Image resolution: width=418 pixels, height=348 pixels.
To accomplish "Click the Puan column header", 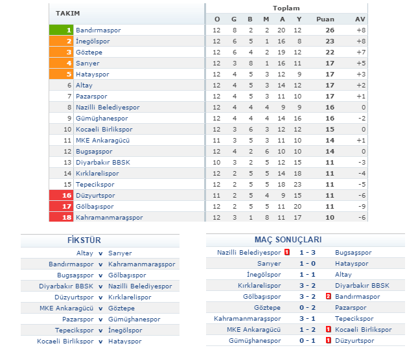I will click(325, 19).
